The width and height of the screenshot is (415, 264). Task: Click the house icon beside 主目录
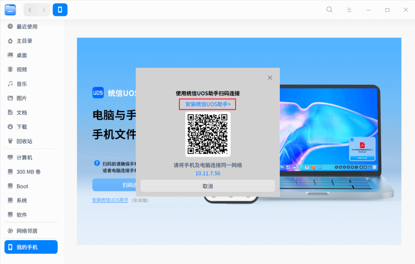tap(10, 41)
